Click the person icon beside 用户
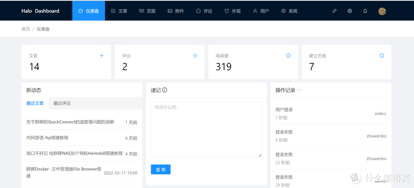414x188 pixels. pos(255,11)
